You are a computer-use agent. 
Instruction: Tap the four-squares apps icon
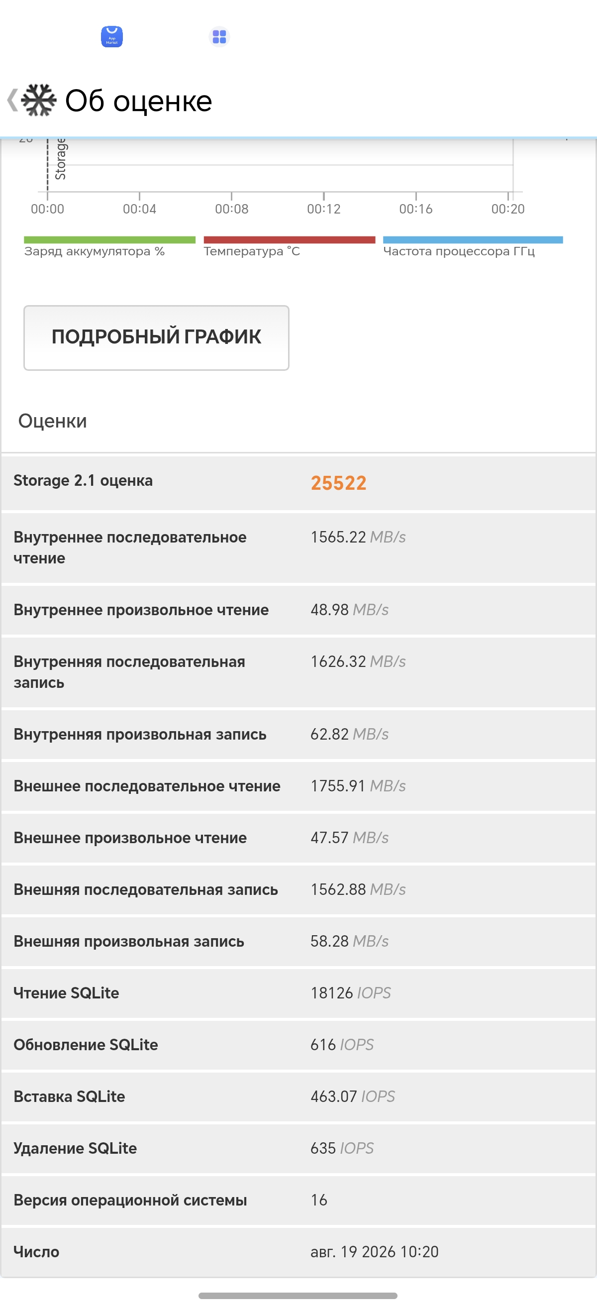coord(219,37)
